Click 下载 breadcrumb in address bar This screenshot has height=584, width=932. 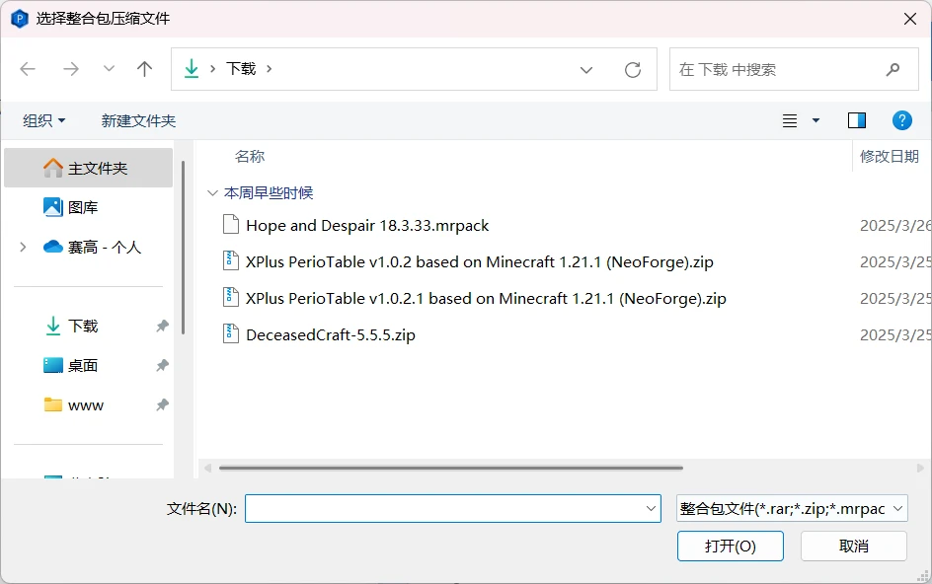(x=241, y=69)
